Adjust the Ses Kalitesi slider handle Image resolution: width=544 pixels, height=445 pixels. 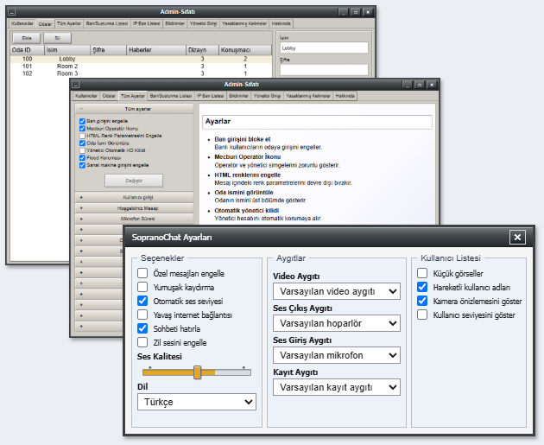click(197, 372)
